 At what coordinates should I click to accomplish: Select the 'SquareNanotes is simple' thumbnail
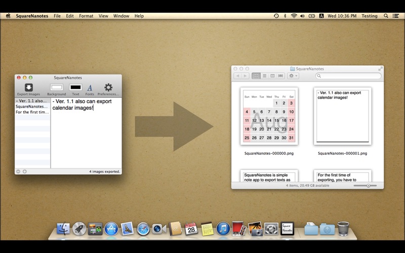pyautogui.click(x=269, y=176)
